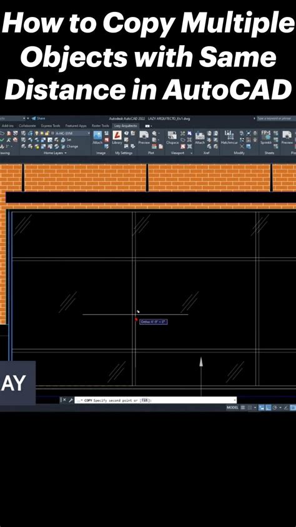Open the ribbon display options dropdown after Lazy Arquitecto
The width and height of the screenshot is (296, 527).
click(147, 126)
